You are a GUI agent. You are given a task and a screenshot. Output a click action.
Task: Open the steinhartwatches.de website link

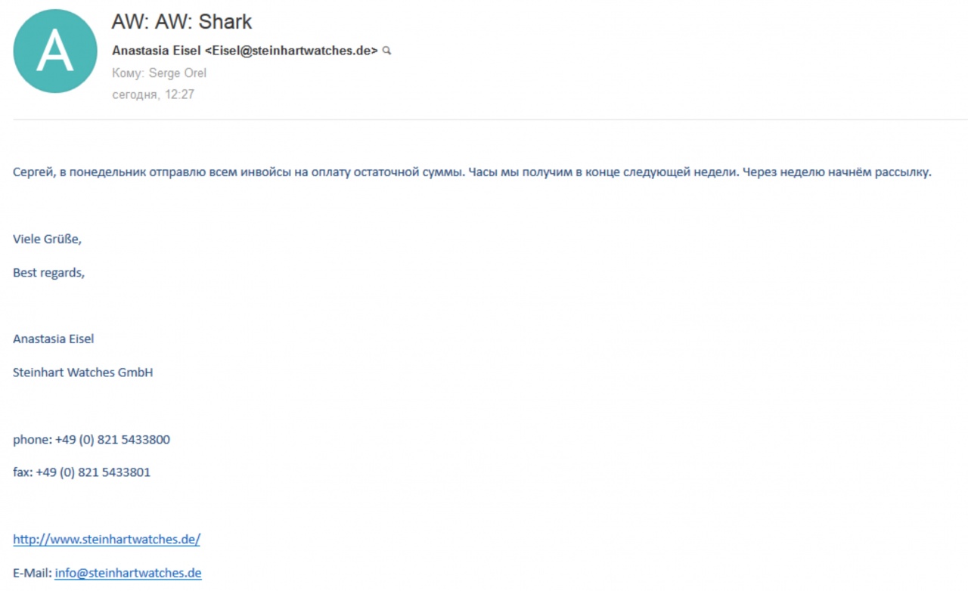click(x=107, y=540)
